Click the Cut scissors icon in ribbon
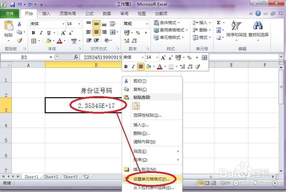Image resolution: width=286 pixels, height=192 pixels. [19, 24]
